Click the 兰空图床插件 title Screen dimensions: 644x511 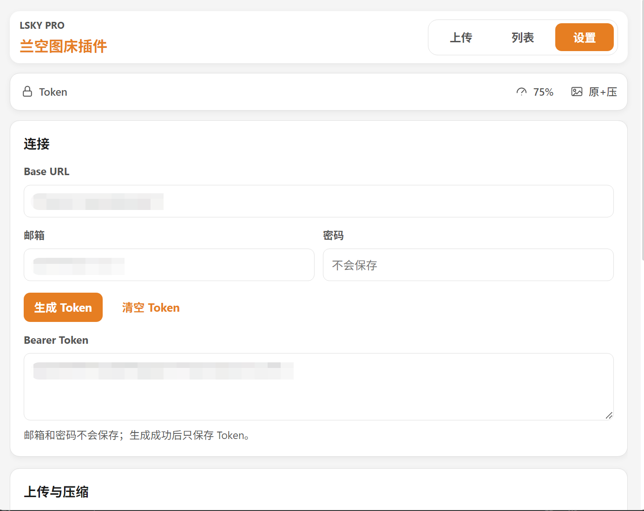63,46
